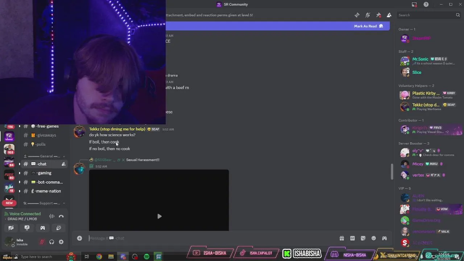Image resolution: width=464 pixels, height=261 pixels.
Task: Click Task View taskbar icon
Action: coord(87,257)
